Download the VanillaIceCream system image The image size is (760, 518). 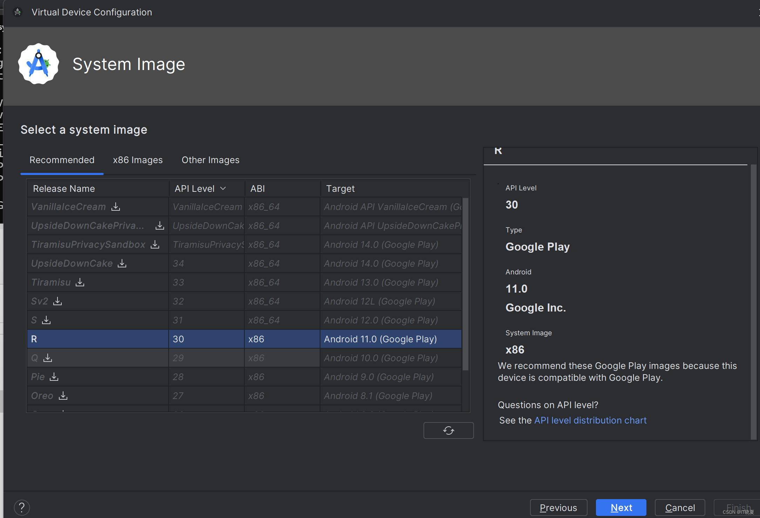pyautogui.click(x=116, y=207)
